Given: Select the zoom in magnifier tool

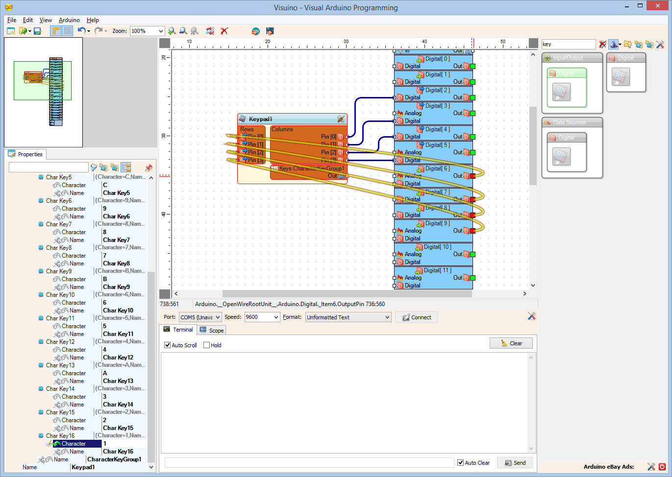Looking at the screenshot, I should (x=172, y=31).
